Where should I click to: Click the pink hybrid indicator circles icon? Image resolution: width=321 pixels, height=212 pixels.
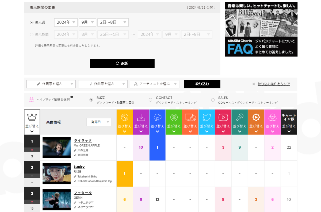point(32,99)
